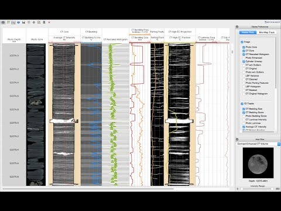Uncheck the CT Bedding Score checkbox

[244, 113]
